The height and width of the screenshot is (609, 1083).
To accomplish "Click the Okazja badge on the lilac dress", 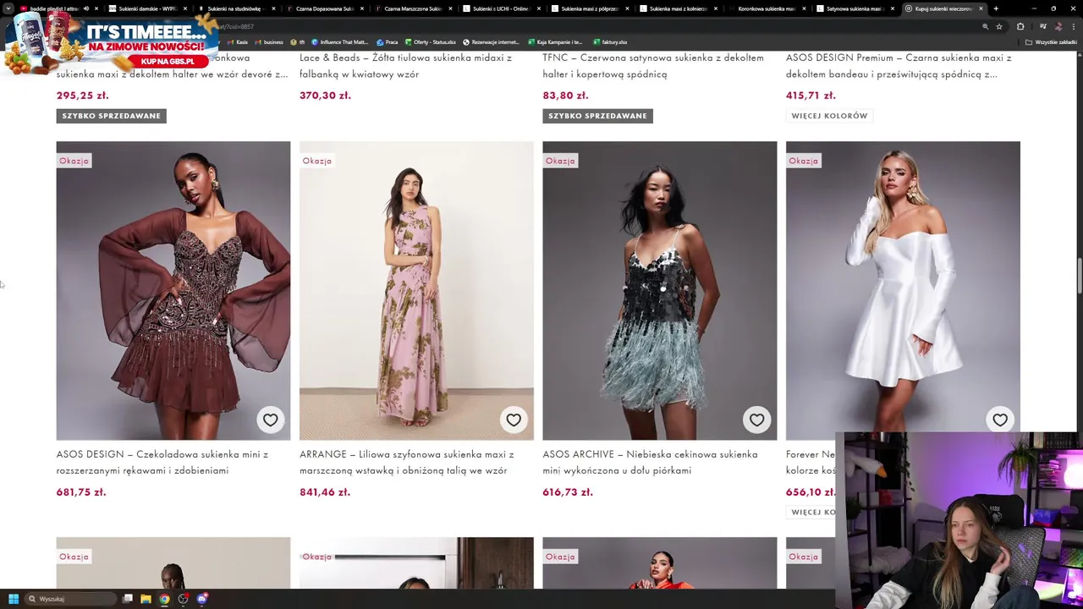I will [317, 161].
